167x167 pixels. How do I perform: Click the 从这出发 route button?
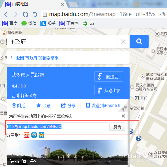109,90
